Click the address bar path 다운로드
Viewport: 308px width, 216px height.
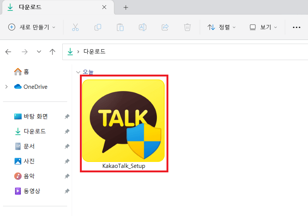pos(94,52)
